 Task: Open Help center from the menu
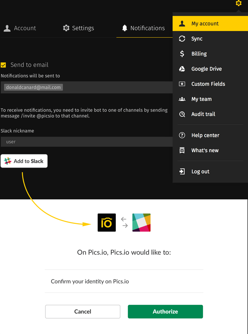tap(210, 135)
